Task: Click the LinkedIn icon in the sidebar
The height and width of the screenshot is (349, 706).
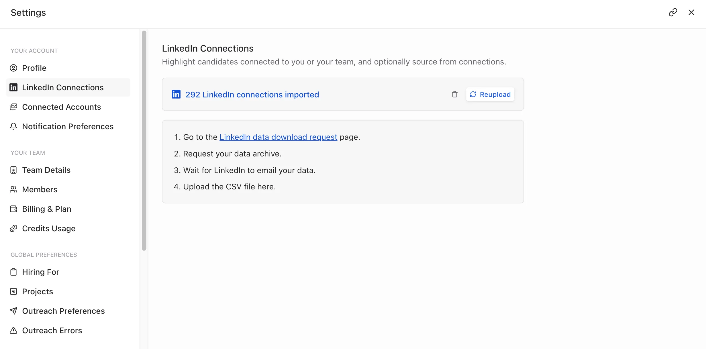Action: click(x=13, y=87)
